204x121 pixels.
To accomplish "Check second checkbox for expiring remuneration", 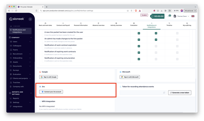I will click(x=156, y=59).
